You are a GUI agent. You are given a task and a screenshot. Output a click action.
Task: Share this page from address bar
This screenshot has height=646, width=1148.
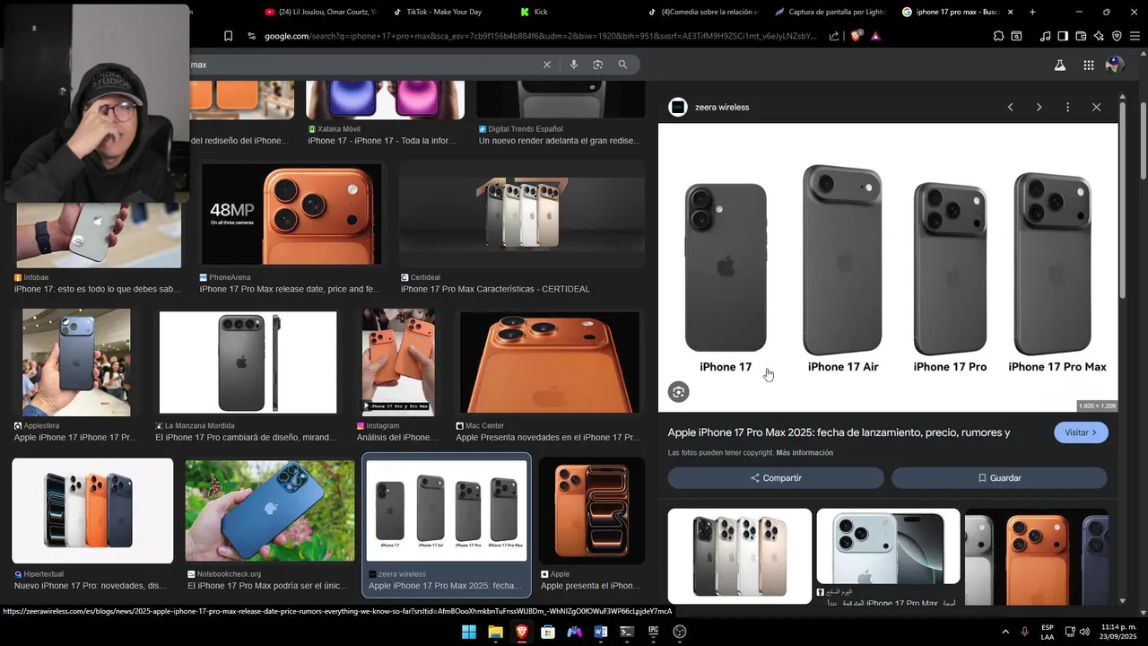834,36
